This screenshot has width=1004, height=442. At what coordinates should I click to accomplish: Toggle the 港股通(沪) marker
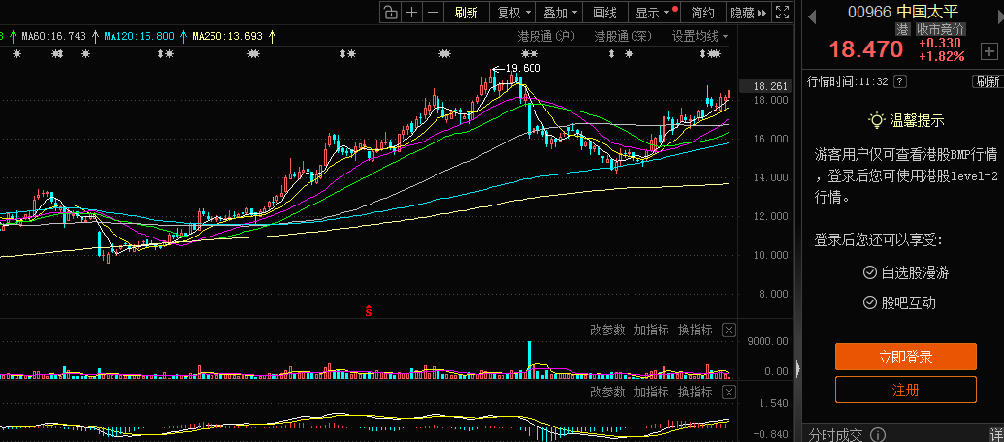click(546, 36)
